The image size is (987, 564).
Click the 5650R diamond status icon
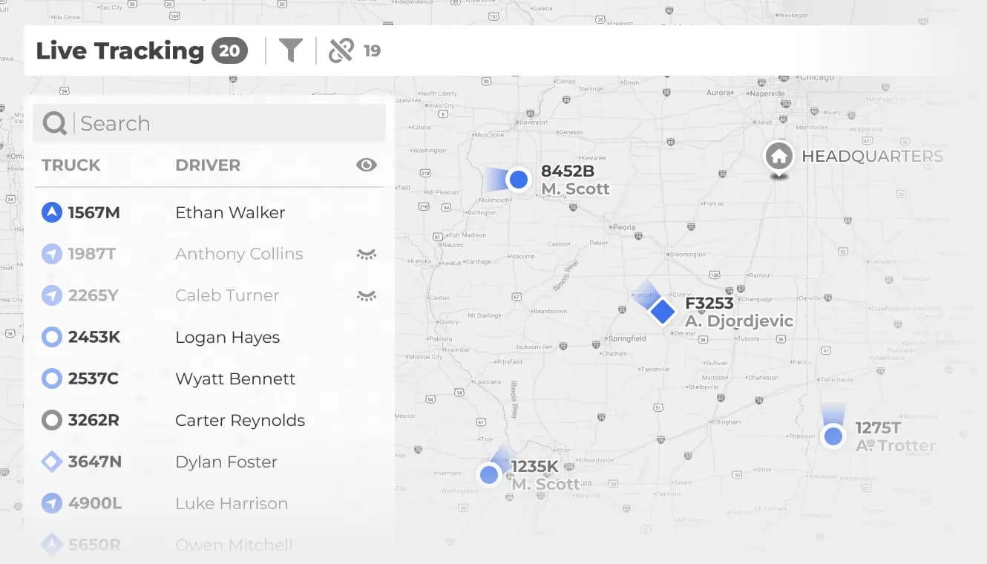tap(51, 545)
